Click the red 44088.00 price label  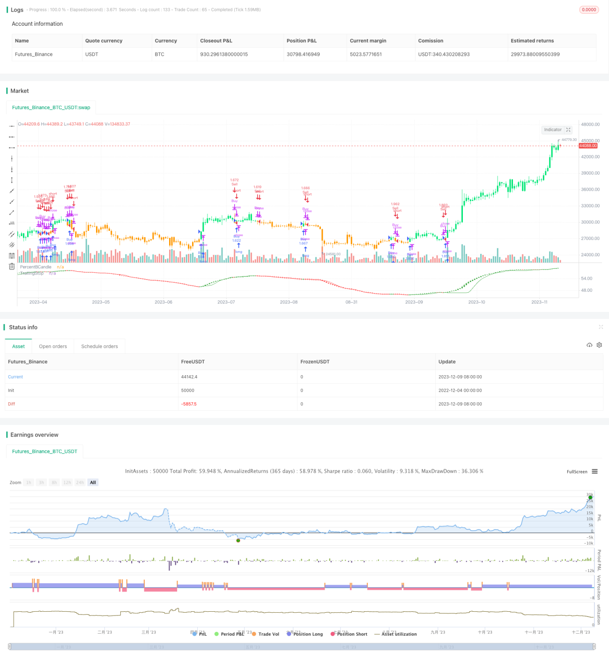pos(588,146)
